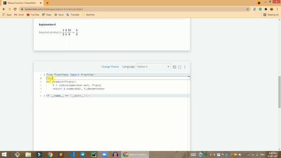Select the Reduce Function HackerRank tab
This screenshot has width=281, height=158.
coord(22,3)
